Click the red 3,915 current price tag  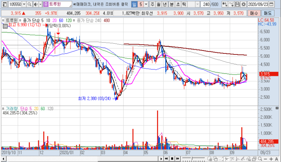[269, 74]
